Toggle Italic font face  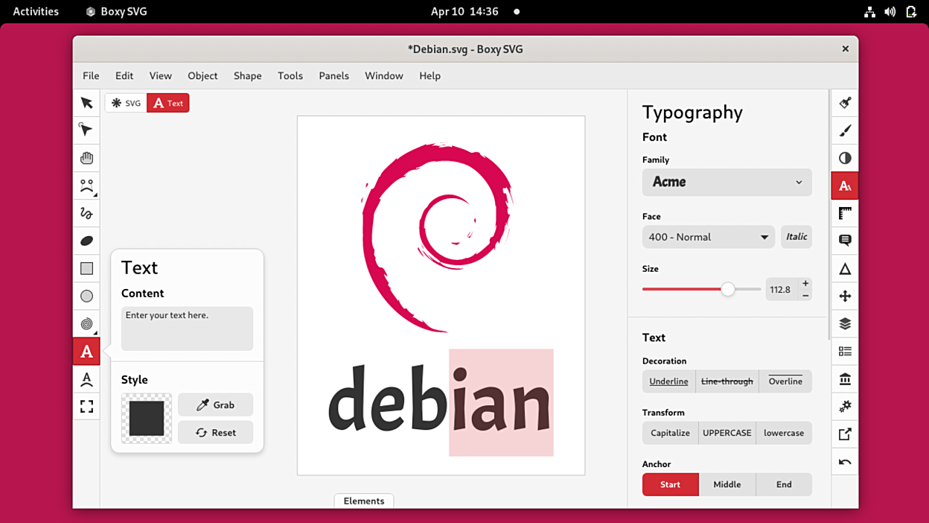tap(796, 236)
